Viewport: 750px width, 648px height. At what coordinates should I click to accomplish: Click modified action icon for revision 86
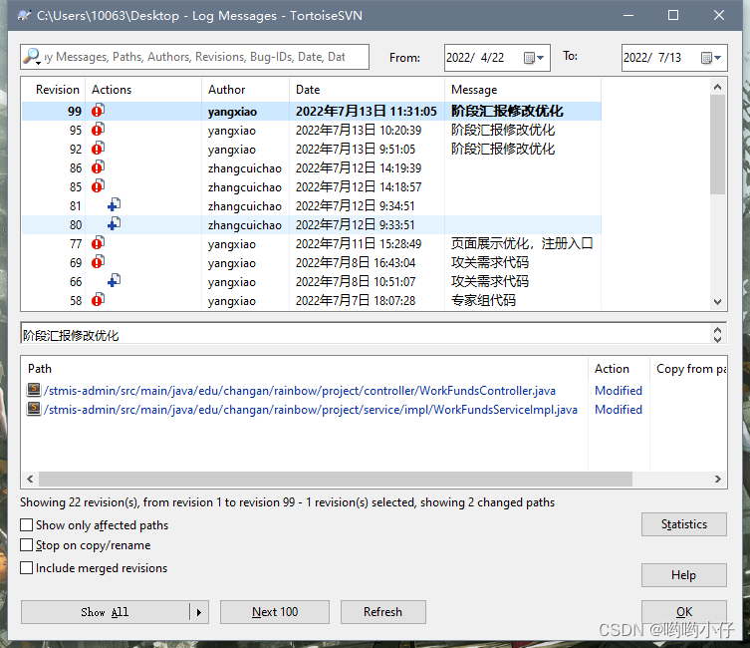point(98,167)
